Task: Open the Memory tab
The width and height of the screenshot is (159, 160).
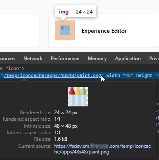Action: pos(97,59)
